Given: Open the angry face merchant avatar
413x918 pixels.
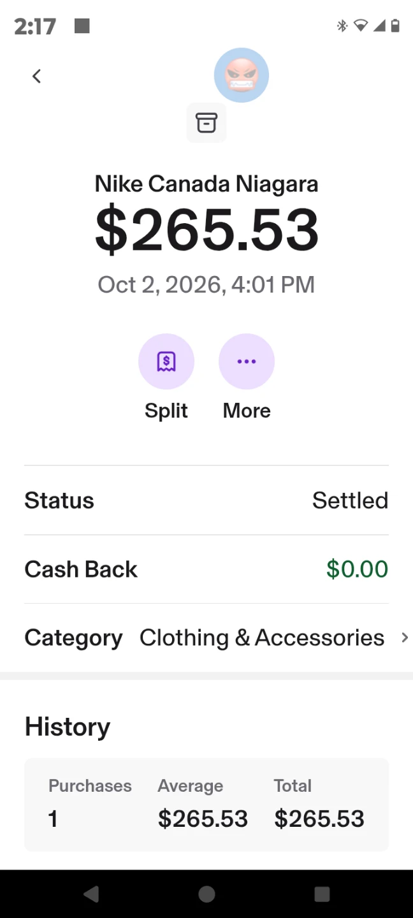Looking at the screenshot, I should pyautogui.click(x=241, y=75).
